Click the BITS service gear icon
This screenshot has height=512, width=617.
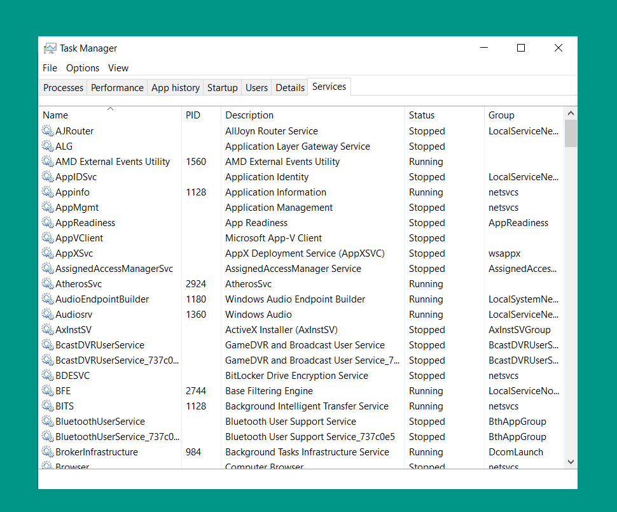48,406
